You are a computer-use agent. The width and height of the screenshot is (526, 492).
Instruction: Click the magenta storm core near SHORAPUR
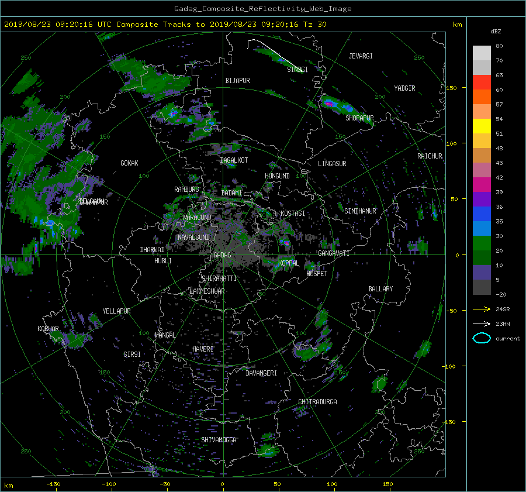330,104
